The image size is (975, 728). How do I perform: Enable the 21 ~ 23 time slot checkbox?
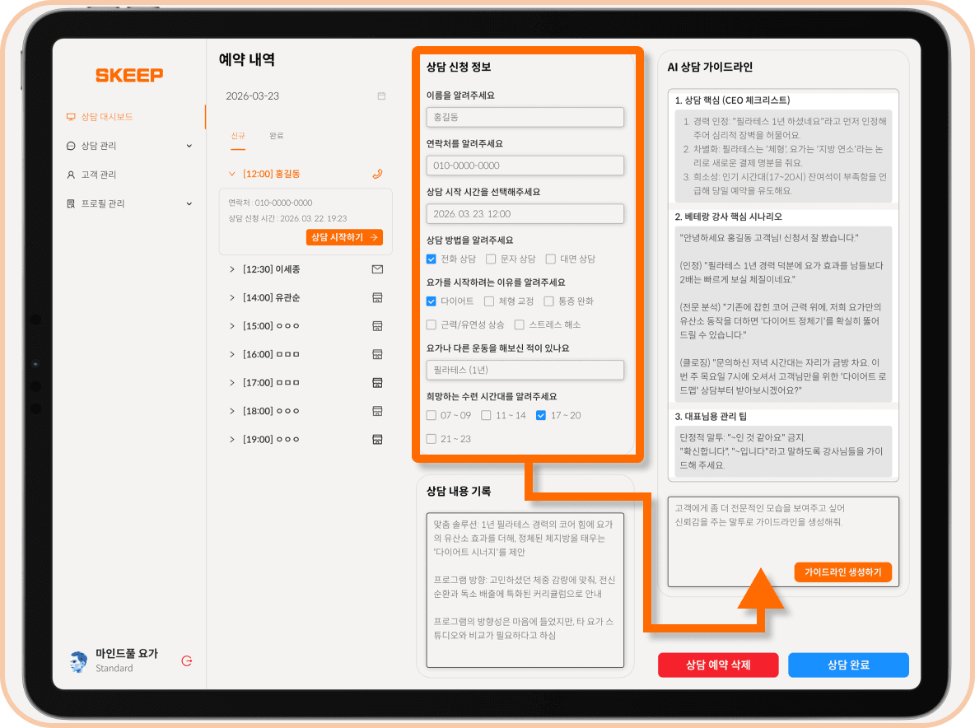[432, 439]
